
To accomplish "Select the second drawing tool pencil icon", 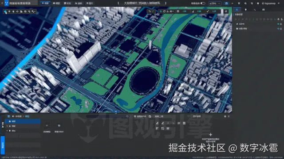I will (x=163, y=123).
